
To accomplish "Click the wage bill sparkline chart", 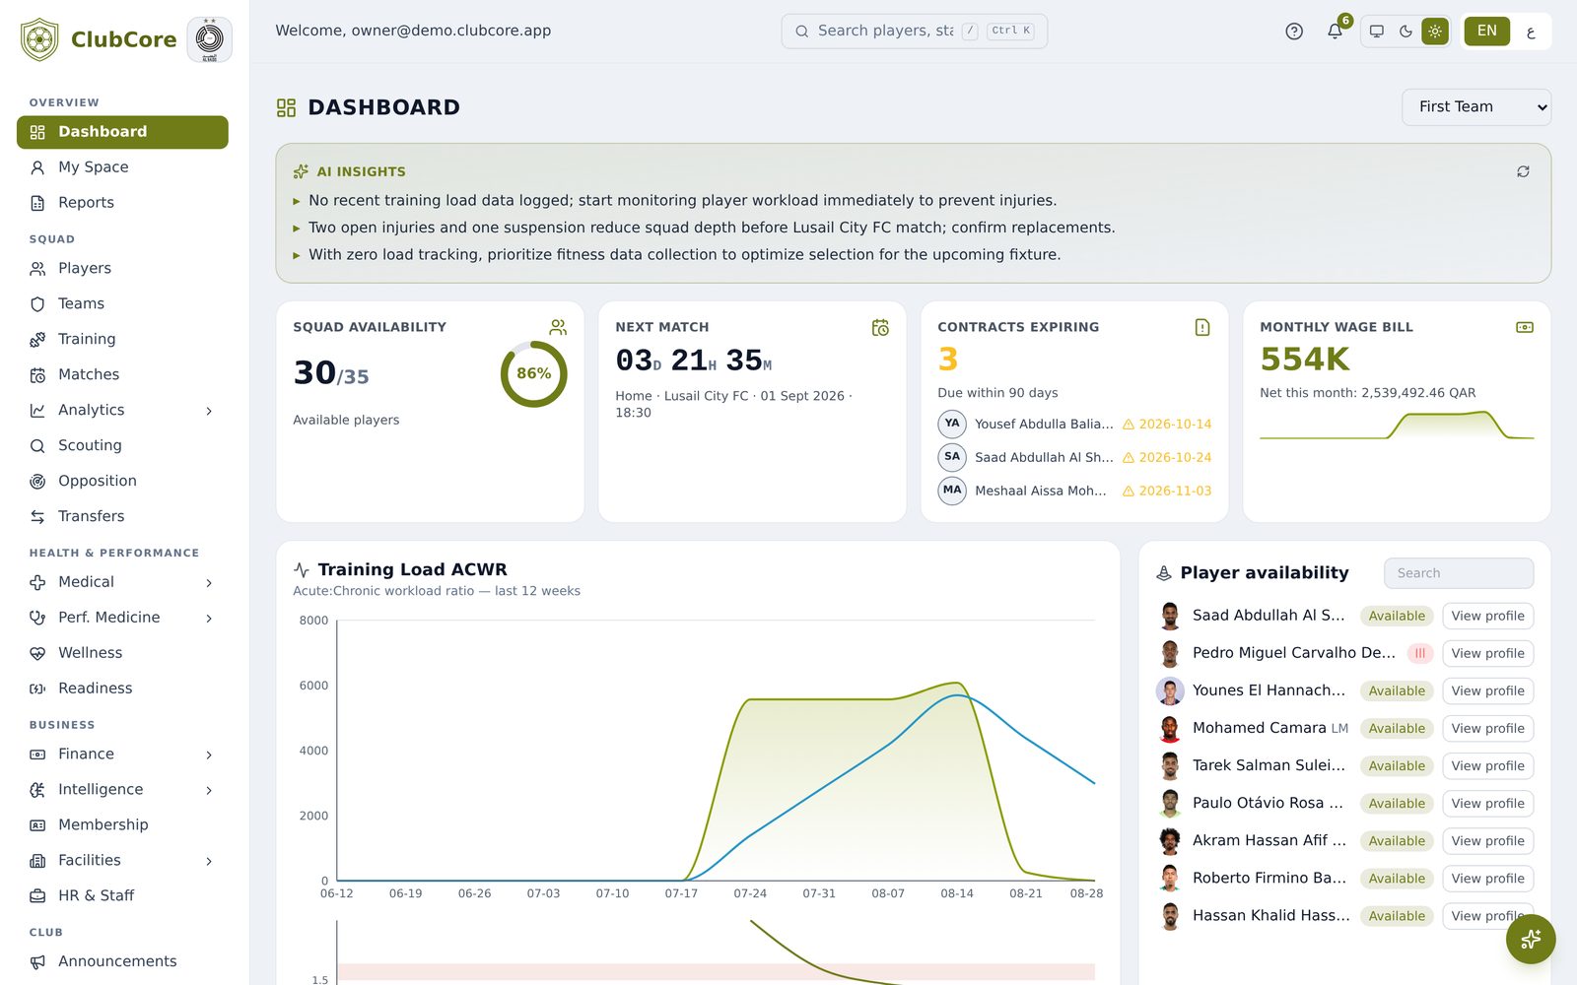I will pyautogui.click(x=1397, y=426).
